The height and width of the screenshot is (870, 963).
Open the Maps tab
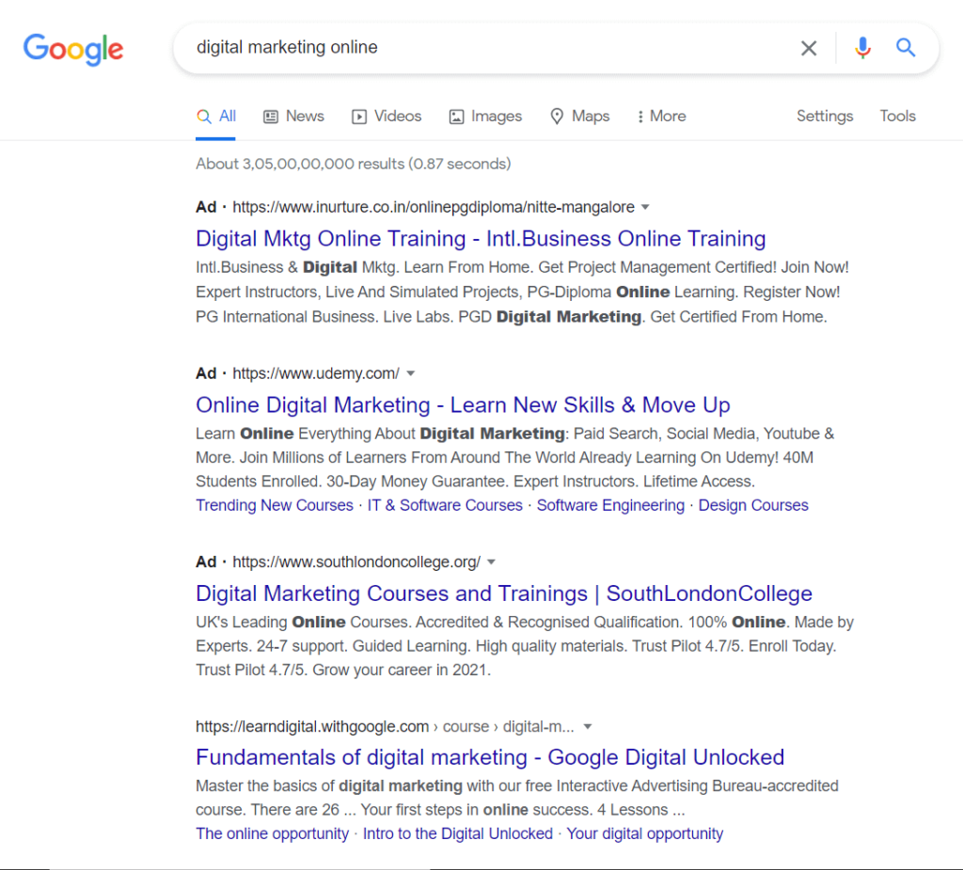579,116
